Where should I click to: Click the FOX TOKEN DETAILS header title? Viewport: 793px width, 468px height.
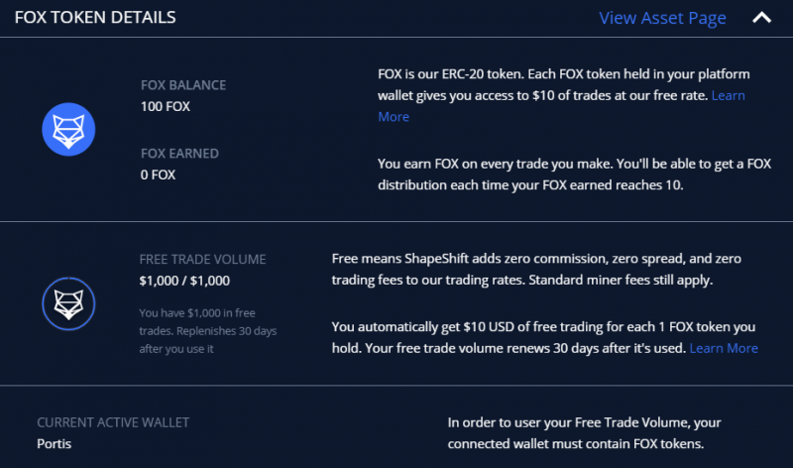[95, 18]
